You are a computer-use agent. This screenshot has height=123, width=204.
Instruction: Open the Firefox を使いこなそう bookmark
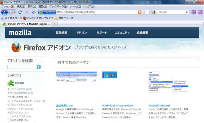click(38, 18)
